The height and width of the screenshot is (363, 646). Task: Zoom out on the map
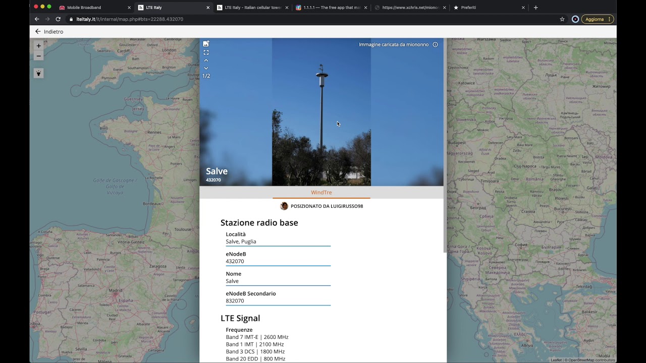(38, 56)
